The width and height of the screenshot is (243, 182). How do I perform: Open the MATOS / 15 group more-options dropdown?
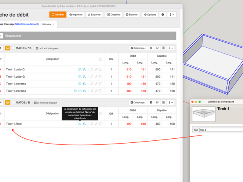(171, 48)
